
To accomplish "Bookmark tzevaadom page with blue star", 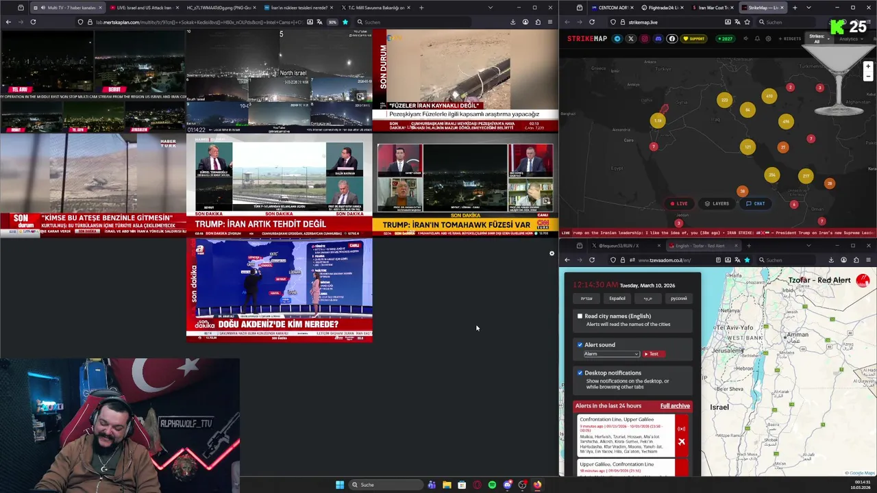I will pyautogui.click(x=747, y=260).
